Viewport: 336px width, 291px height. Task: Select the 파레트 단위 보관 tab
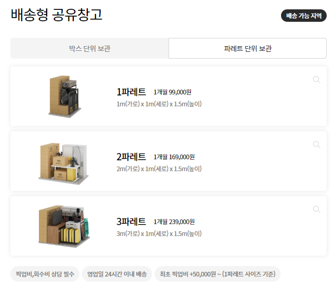pyautogui.click(x=247, y=48)
